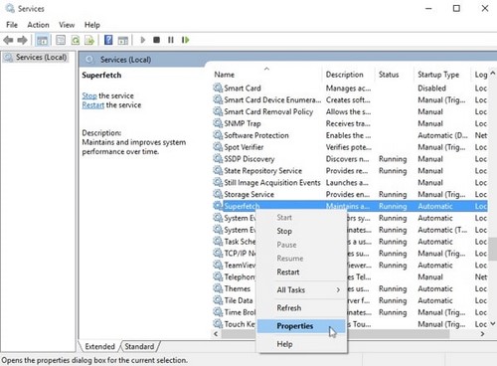This screenshot has width=497, height=366.
Task: Toggle Show/Hide Console Tree toolbar icon
Action: coord(42,40)
